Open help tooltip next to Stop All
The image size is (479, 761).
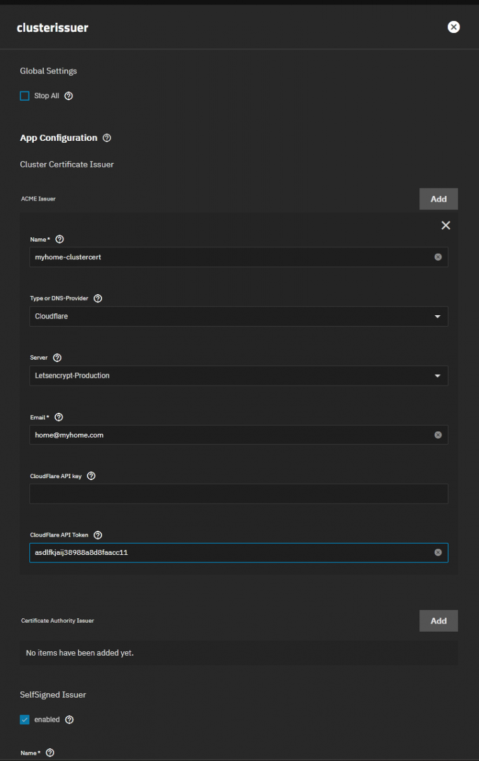(69, 96)
